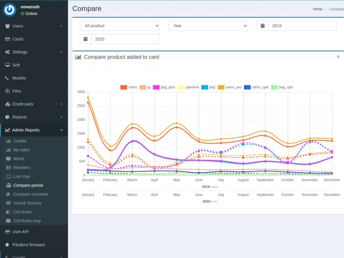Screen dimensions: 344x258
Task: Click the Compare product added to card title
Action: coord(121,57)
